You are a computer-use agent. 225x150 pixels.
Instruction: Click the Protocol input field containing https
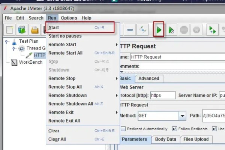click(x=163, y=95)
